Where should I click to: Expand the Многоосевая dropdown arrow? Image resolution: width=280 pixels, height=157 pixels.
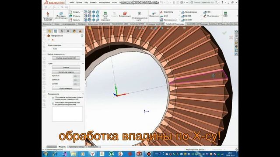(221, 16)
